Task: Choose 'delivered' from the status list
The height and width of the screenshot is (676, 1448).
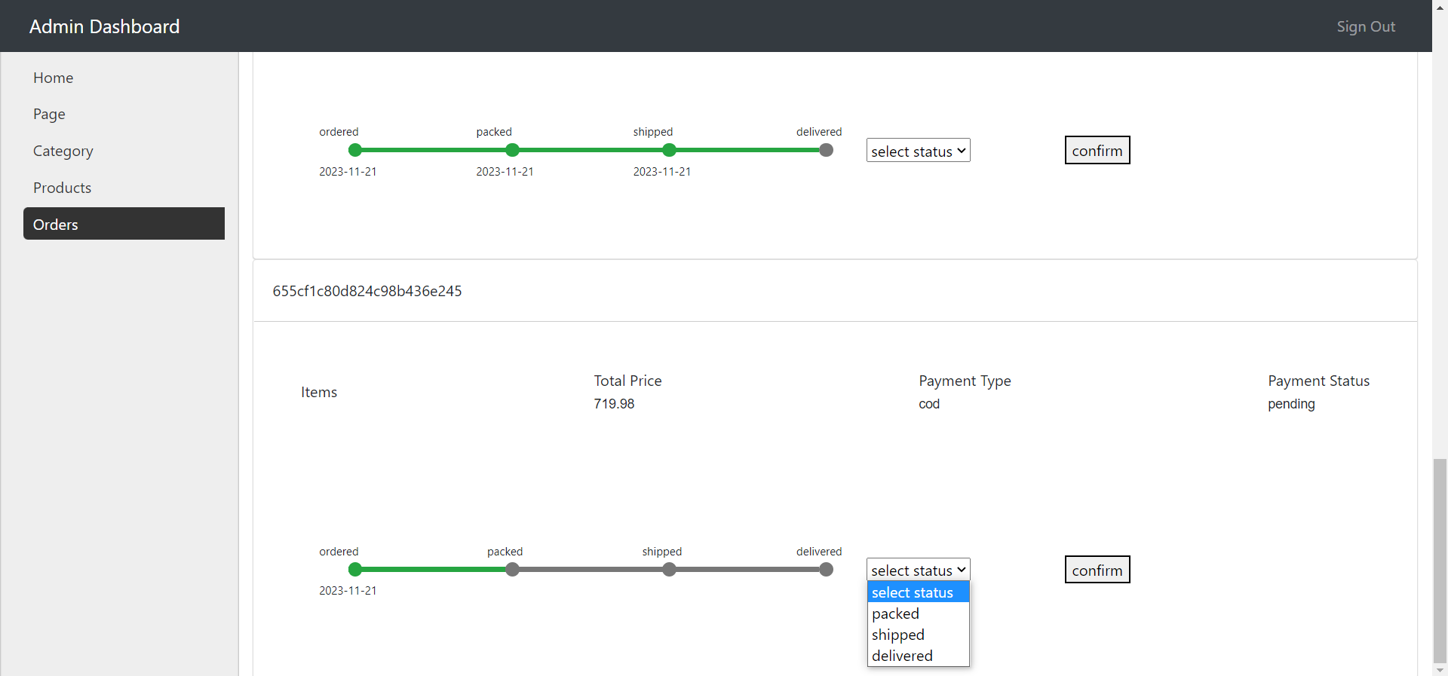Action: click(x=902, y=656)
